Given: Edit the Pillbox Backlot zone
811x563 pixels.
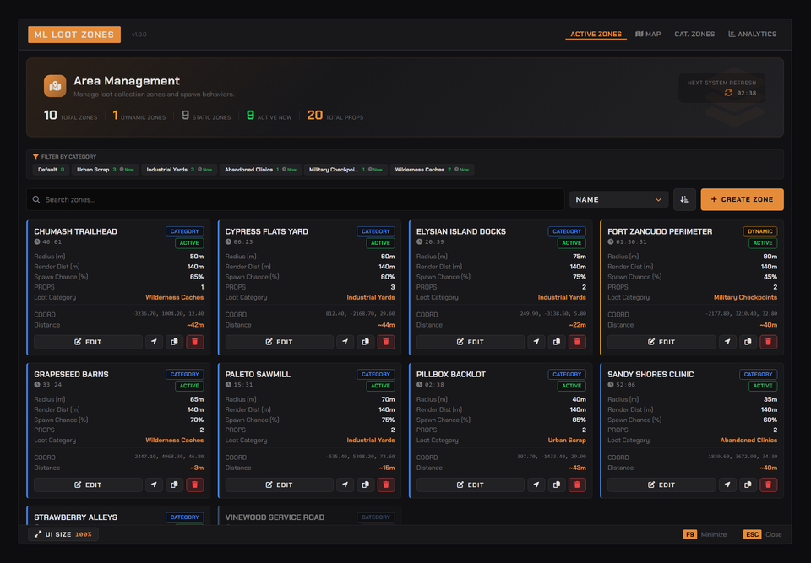Looking at the screenshot, I should tap(471, 485).
